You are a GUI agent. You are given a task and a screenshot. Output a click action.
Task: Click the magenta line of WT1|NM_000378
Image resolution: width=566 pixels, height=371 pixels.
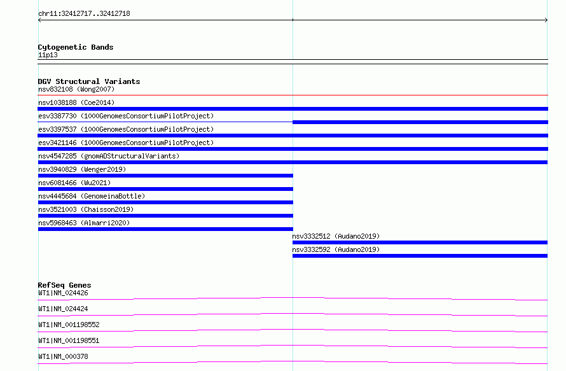point(293,362)
